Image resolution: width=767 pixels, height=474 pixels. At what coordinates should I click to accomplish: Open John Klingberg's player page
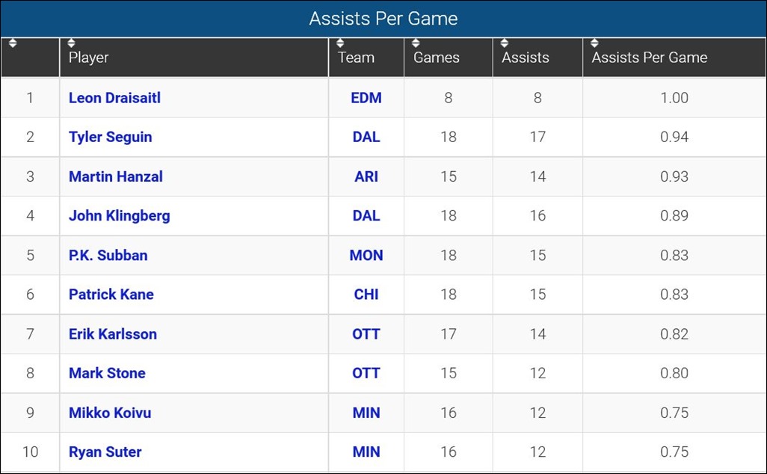click(x=119, y=215)
